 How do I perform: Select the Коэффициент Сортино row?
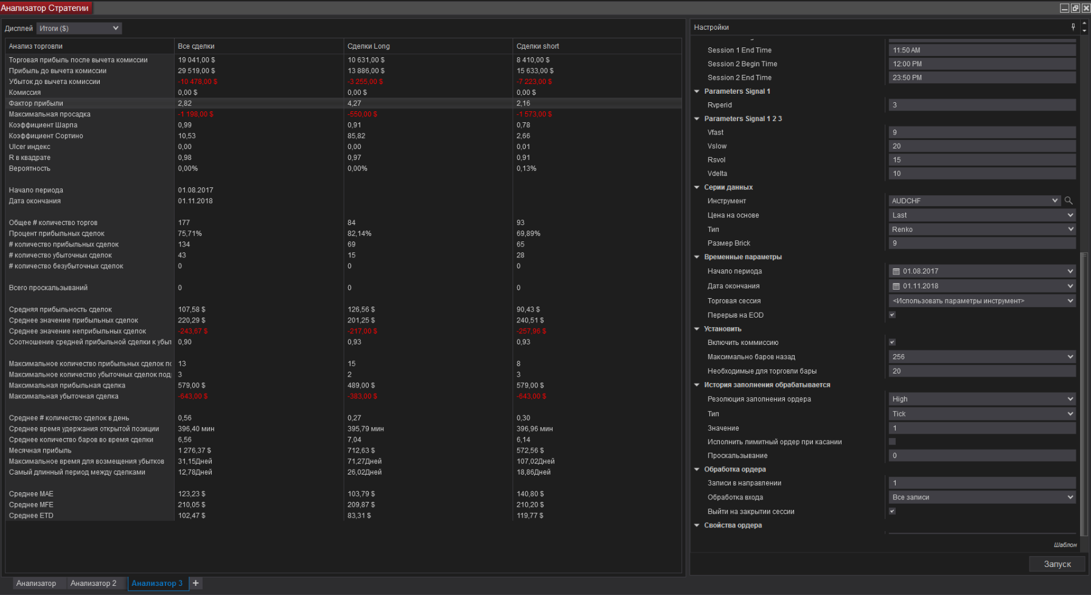click(x=344, y=136)
